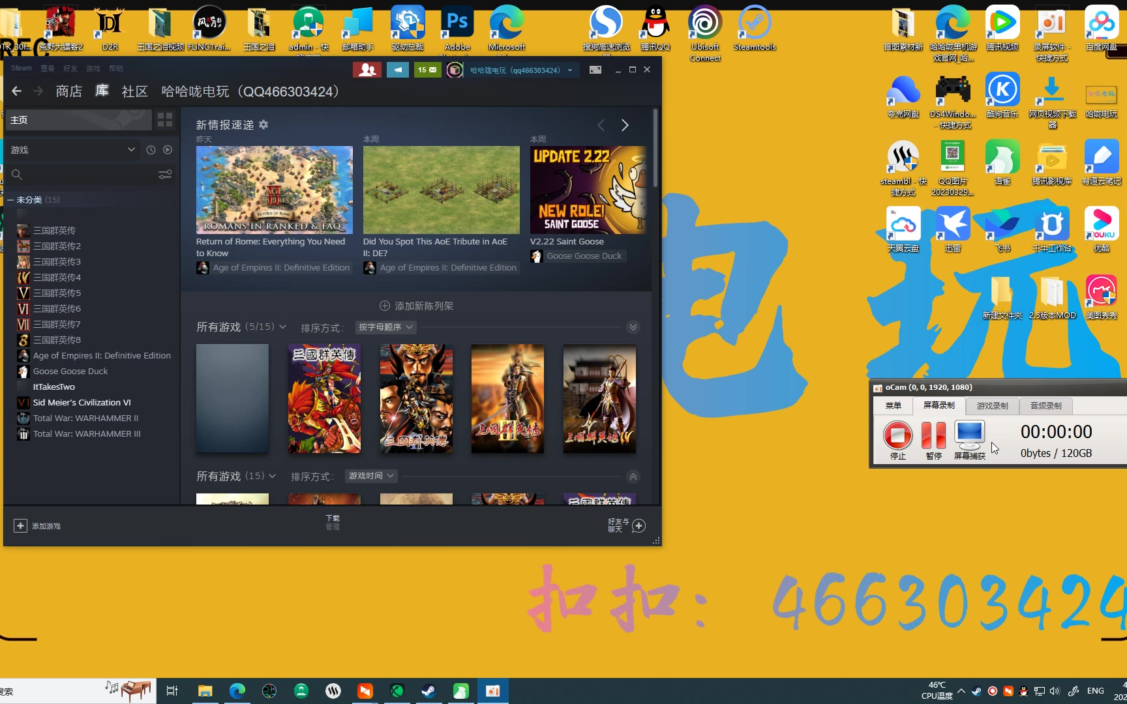
Task: Open the 游戏时间 sort dropdown
Action: 371,476
